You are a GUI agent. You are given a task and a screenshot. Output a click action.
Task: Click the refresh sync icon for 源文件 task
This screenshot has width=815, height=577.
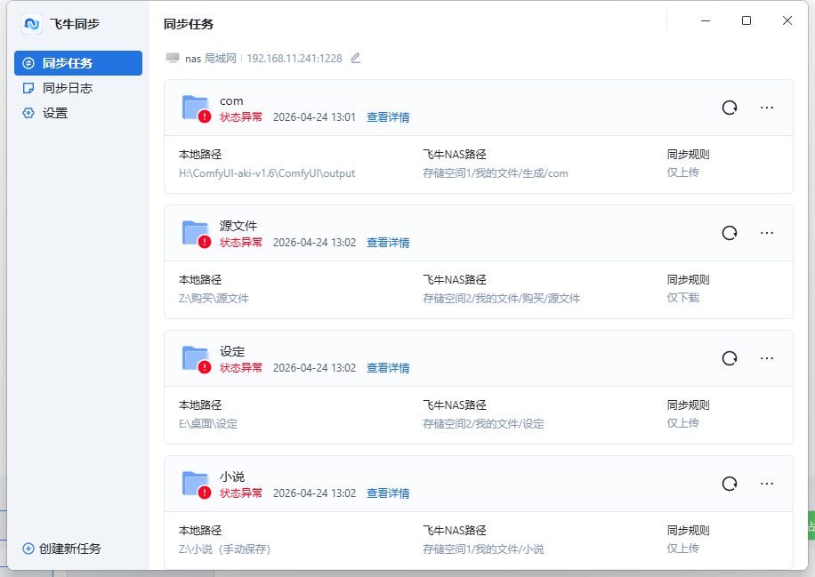[x=730, y=233]
